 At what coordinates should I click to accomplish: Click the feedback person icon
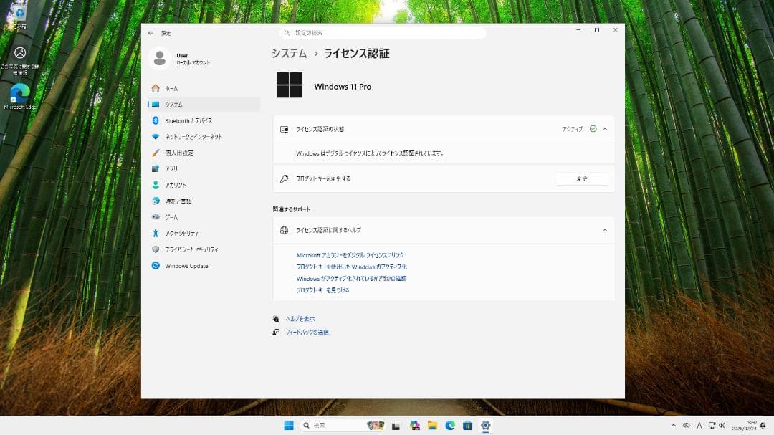275,332
